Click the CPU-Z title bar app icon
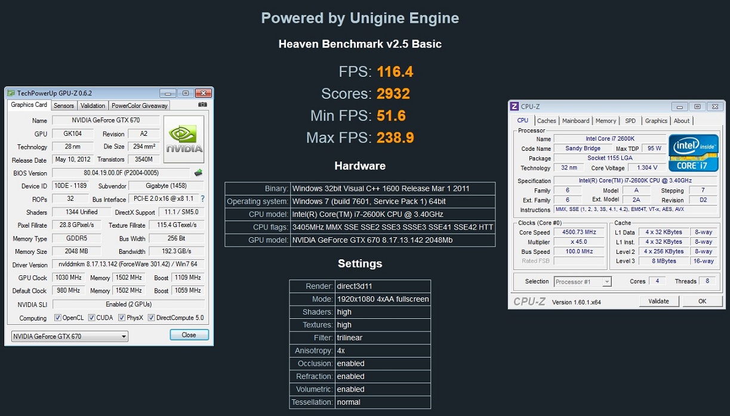The height and width of the screenshot is (416, 730). click(514, 107)
